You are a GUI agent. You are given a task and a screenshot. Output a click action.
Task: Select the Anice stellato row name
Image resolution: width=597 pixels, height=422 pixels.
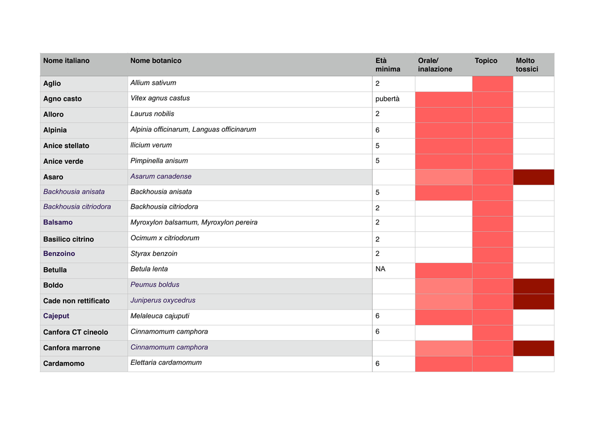[x=66, y=145]
